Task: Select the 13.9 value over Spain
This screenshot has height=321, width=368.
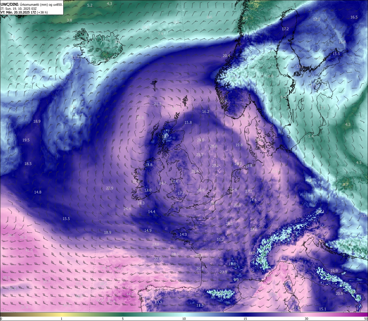Action: (x=158, y=302)
